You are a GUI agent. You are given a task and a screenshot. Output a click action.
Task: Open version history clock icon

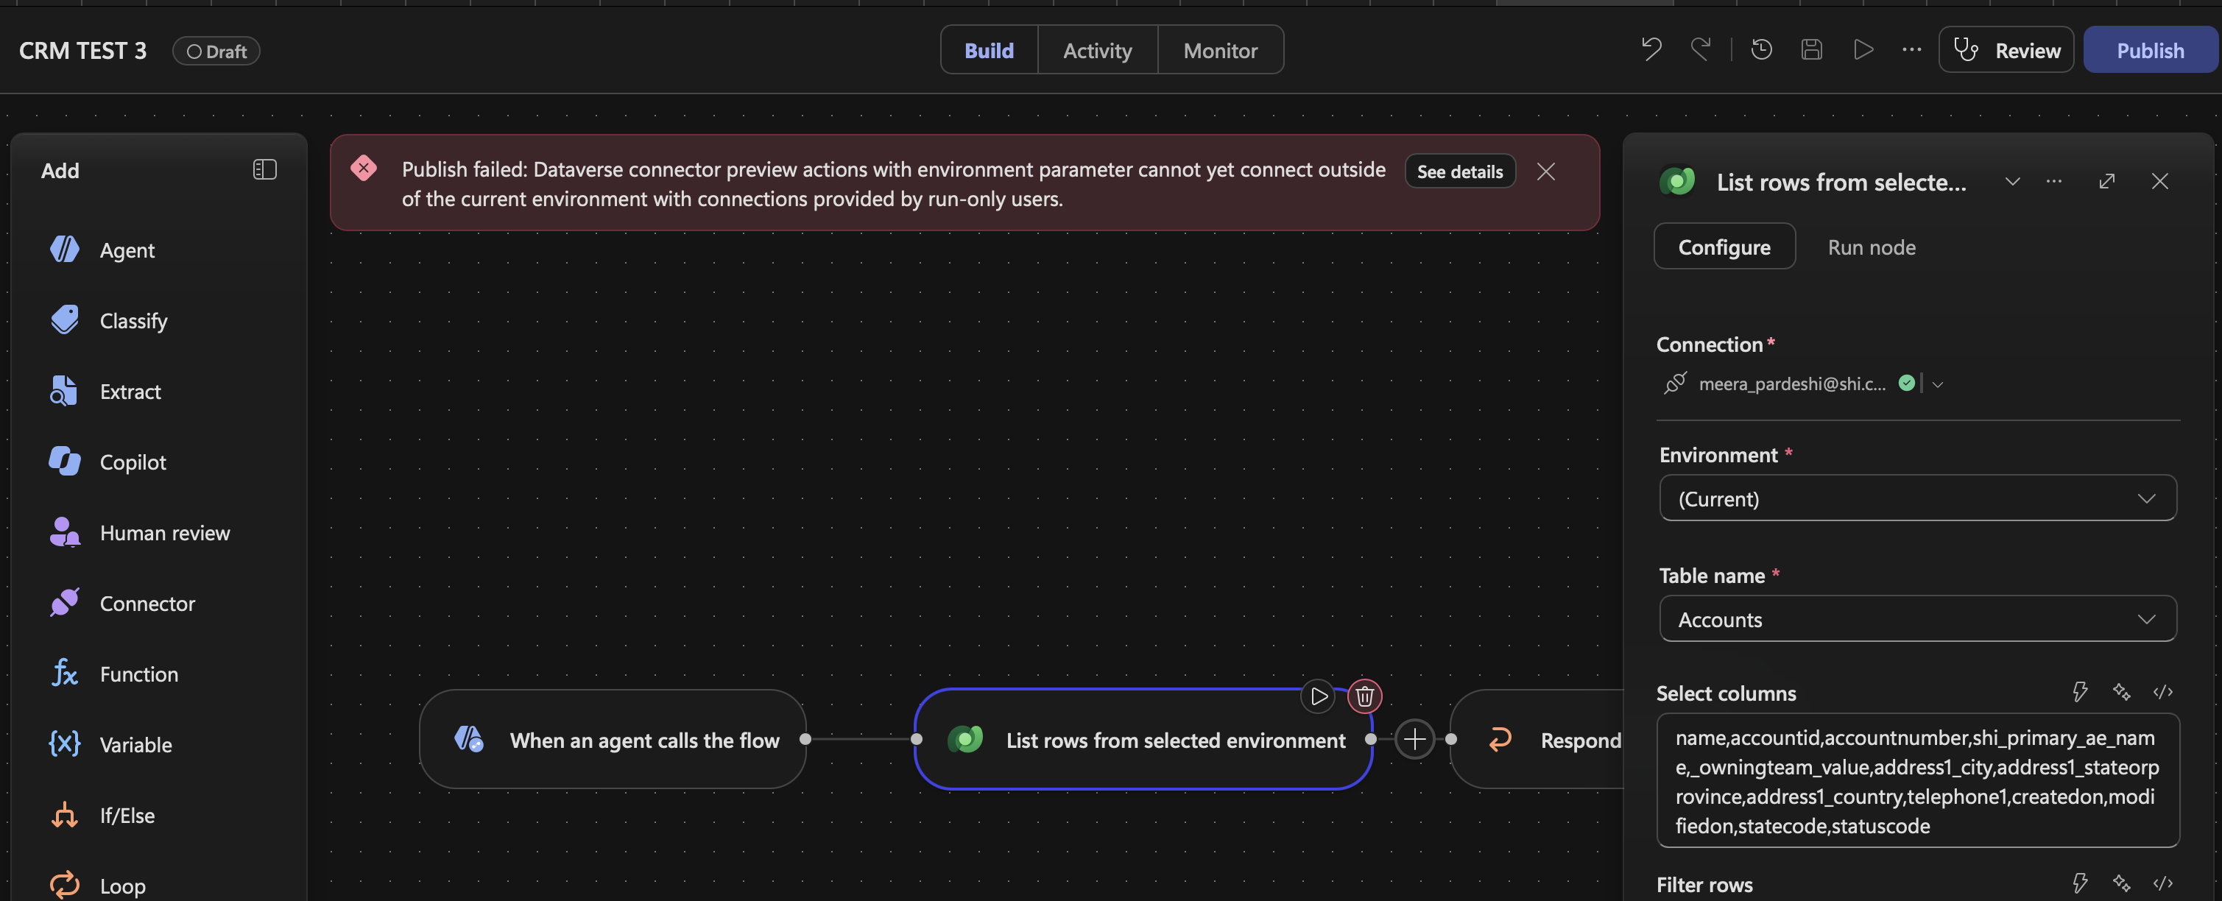pos(1761,49)
